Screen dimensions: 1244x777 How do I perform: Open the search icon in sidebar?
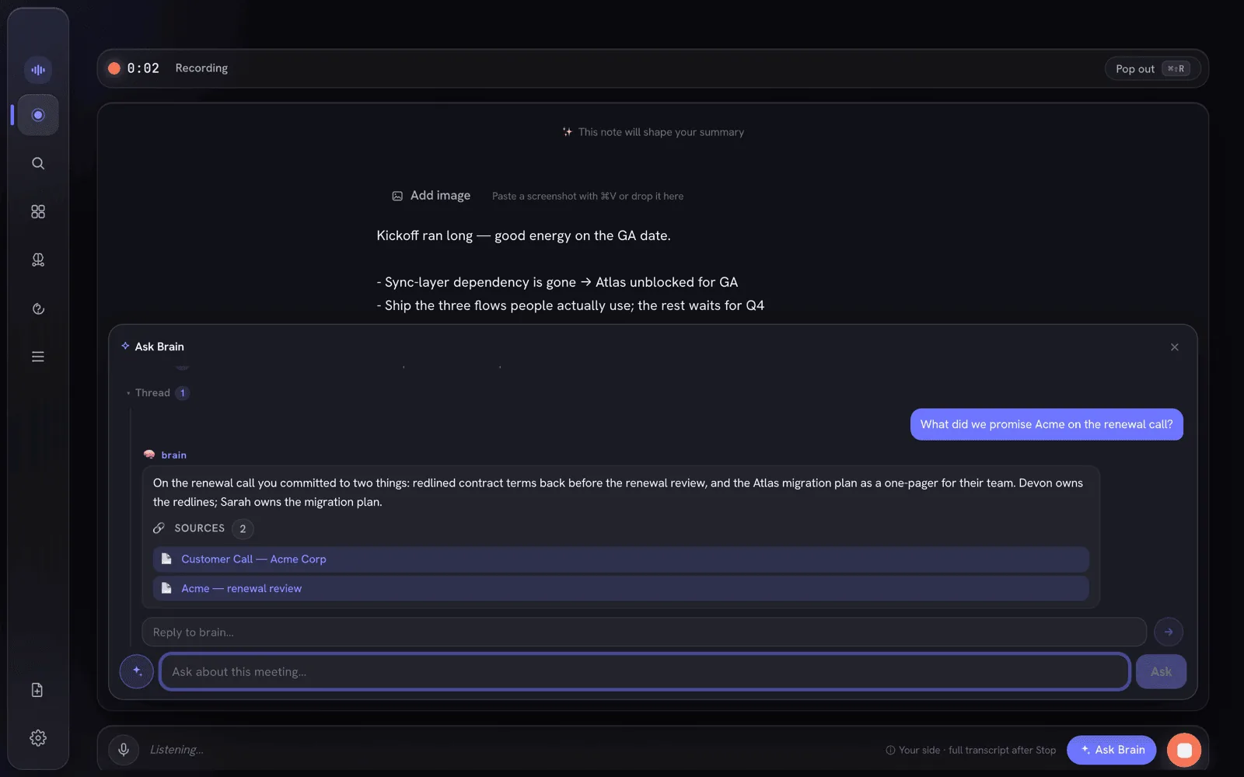(38, 163)
